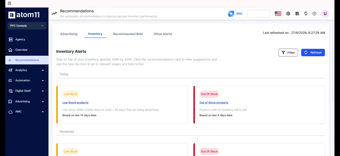Open the AI sparkle assistant icon
The height and width of the screenshot is (156, 340).
click(231, 14)
